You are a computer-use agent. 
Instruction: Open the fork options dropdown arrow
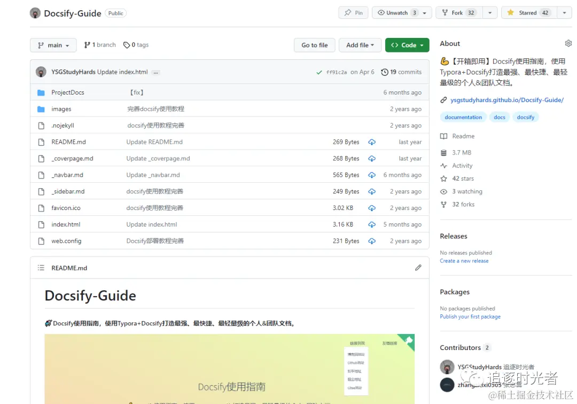[x=490, y=13]
